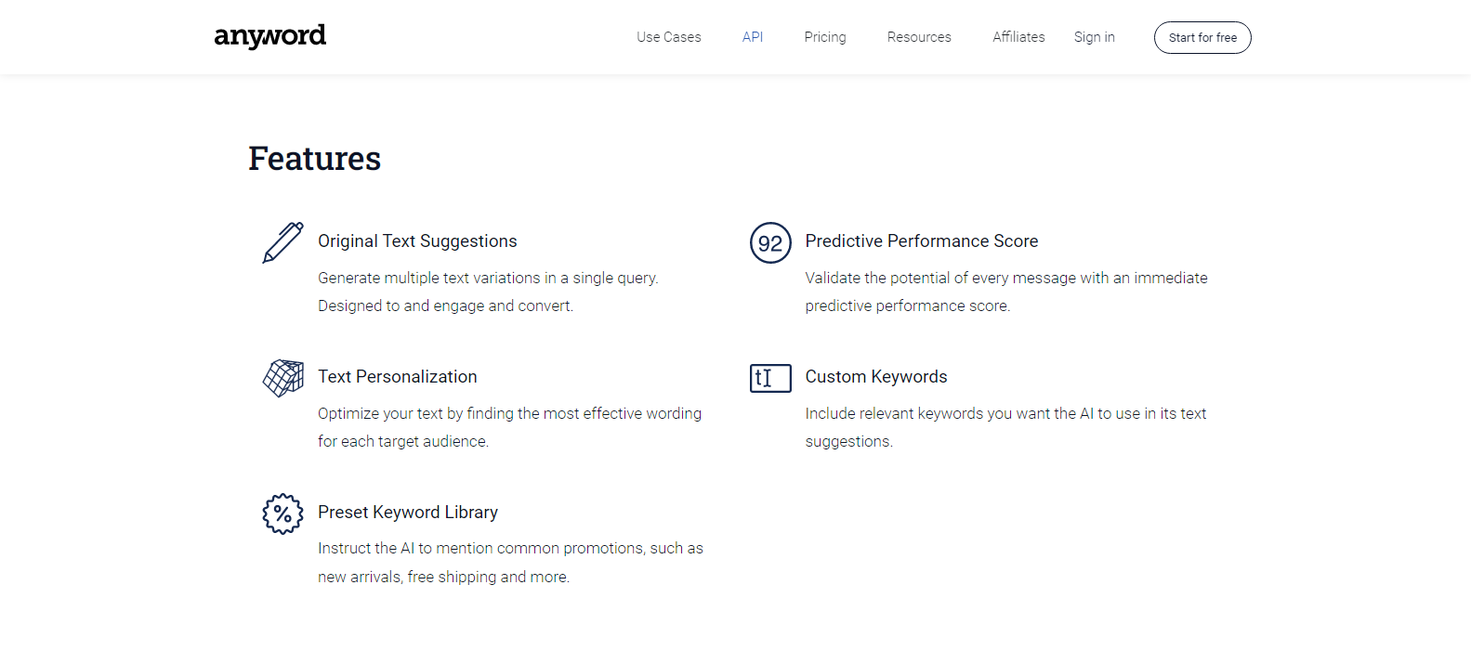Click the Text Personalization title

[398, 376]
